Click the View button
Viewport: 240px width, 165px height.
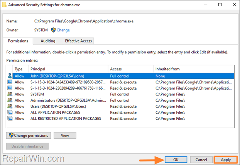click(x=65, y=135)
